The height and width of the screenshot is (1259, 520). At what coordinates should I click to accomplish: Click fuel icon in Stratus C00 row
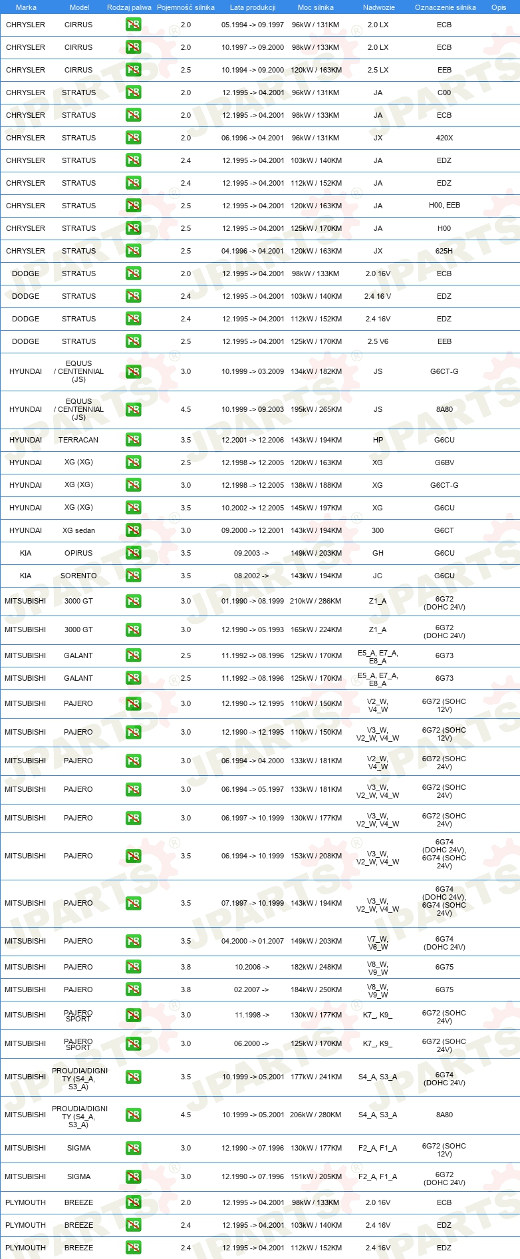134,92
